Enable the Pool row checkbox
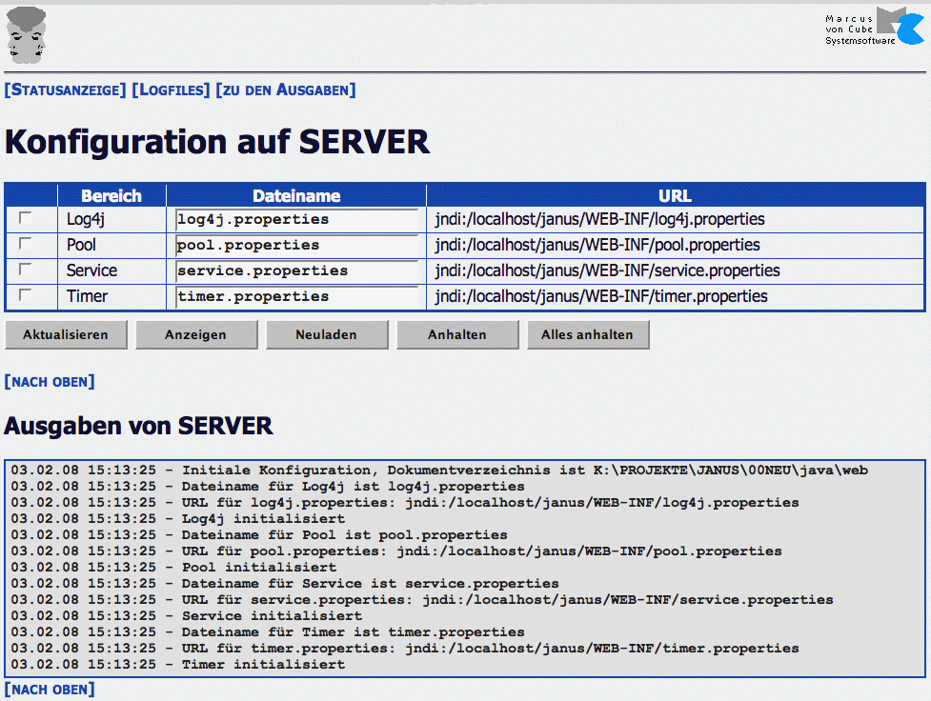Image resolution: width=931 pixels, height=701 pixels. [26, 244]
